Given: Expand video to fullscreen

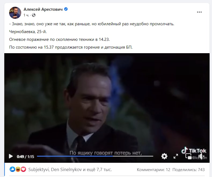Looking at the screenshot, I should coord(176,156).
